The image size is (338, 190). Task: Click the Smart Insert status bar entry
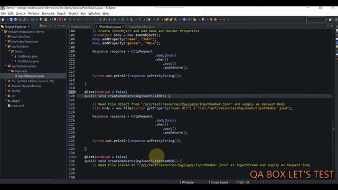(219, 182)
